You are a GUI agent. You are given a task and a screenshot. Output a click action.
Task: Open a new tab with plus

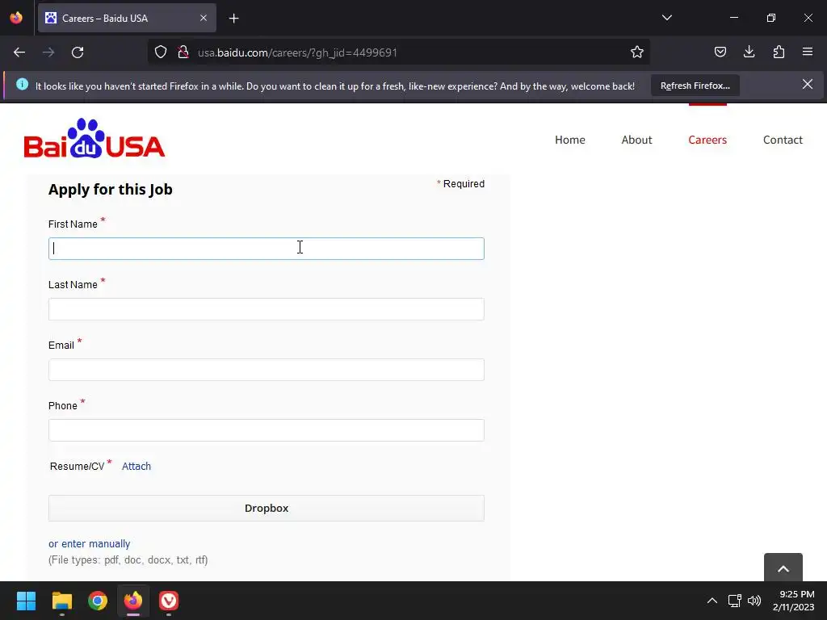(x=234, y=19)
